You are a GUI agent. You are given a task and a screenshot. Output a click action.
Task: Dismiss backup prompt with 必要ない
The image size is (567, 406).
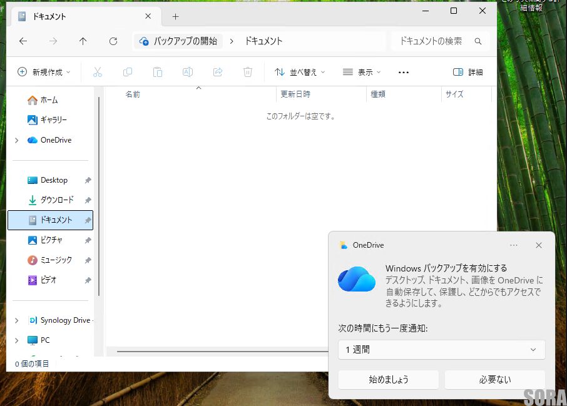(494, 379)
